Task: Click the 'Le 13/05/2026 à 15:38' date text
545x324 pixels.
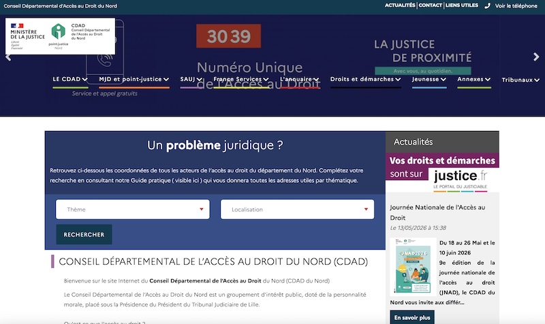Action: pyautogui.click(x=418, y=228)
